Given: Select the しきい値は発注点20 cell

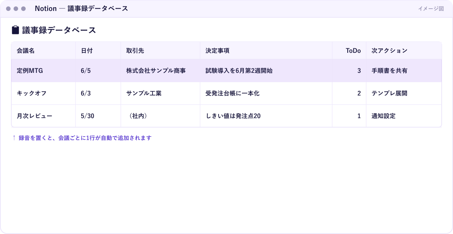Looking at the screenshot, I should coord(266,116).
